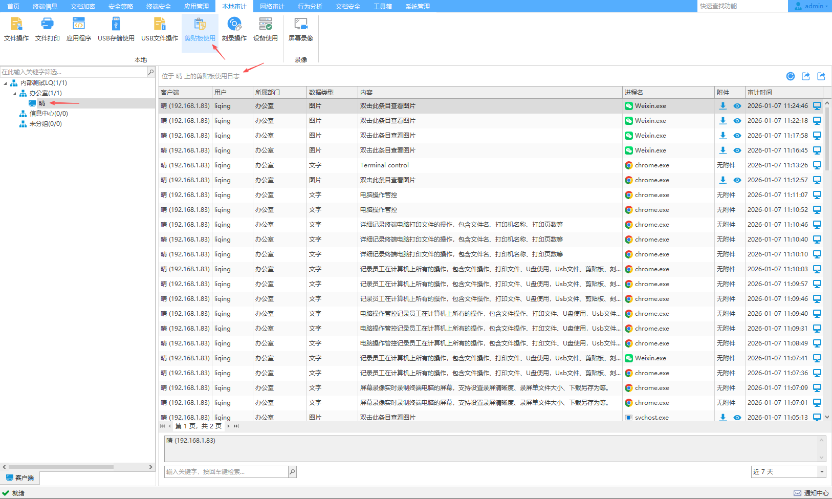Image resolution: width=832 pixels, height=499 pixels.
Task: Preview image of the 11:22:18 record
Action: click(x=737, y=121)
